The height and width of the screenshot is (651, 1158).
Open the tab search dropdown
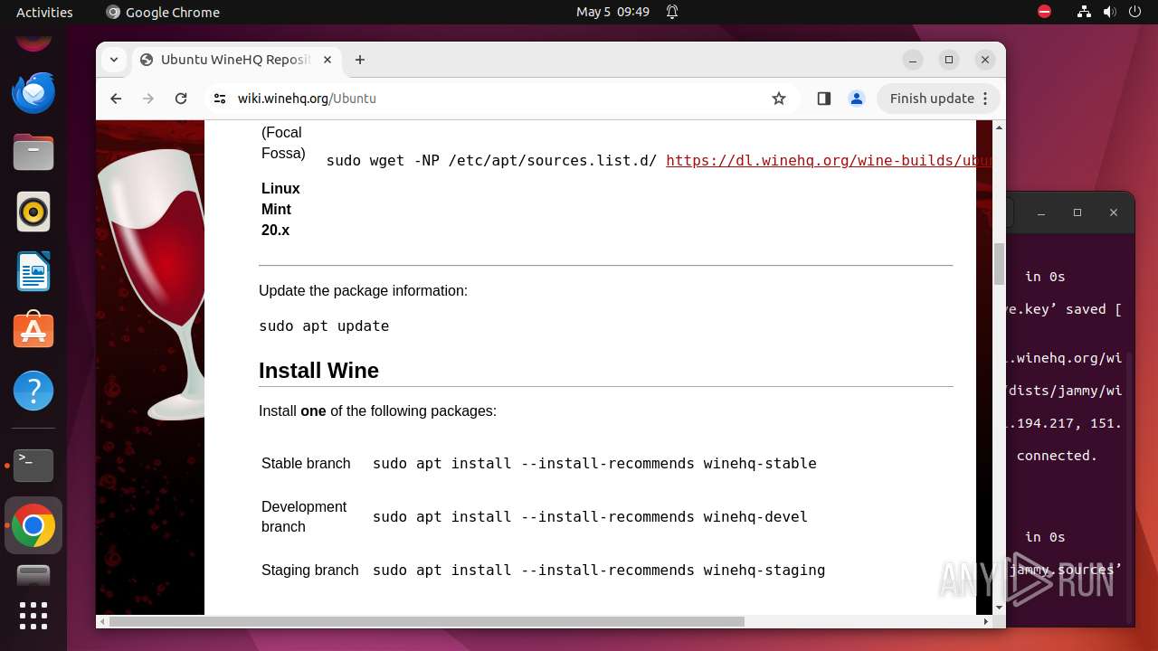pyautogui.click(x=113, y=60)
